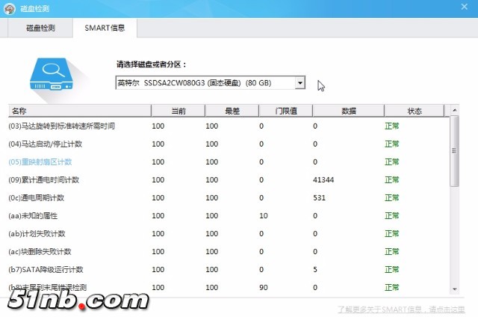Click the 当前 column header
The height and width of the screenshot is (317, 478).
pos(179,111)
